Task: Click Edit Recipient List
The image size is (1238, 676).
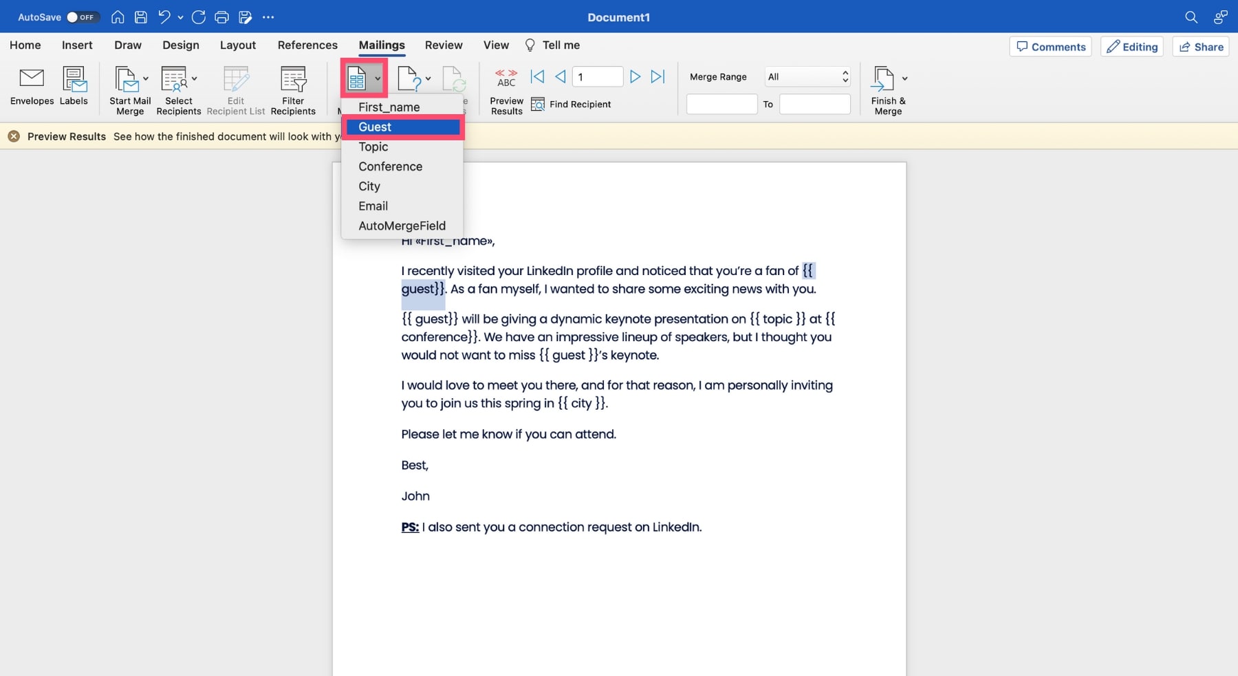Action: pyautogui.click(x=236, y=91)
